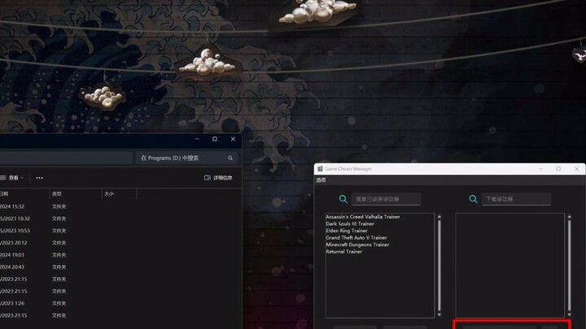Sort Explorer by the 大小 size column header

(119, 194)
